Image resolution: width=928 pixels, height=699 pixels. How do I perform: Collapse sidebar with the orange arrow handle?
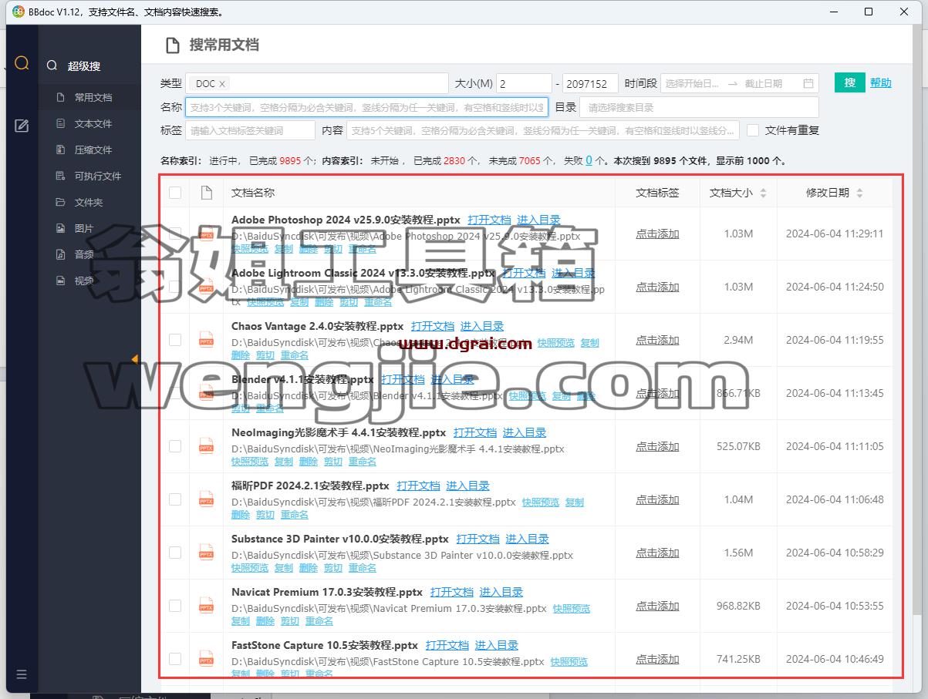[x=134, y=359]
